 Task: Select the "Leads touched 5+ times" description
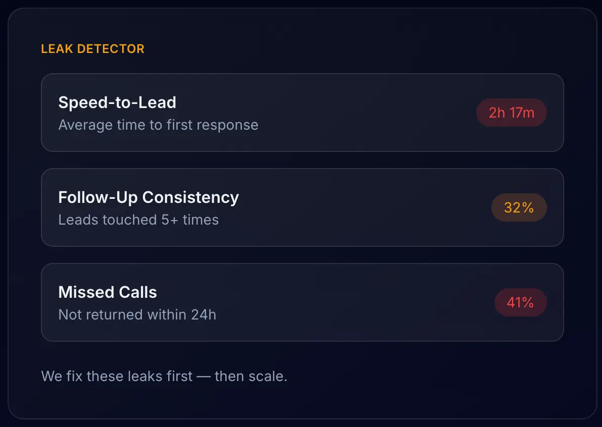(138, 220)
